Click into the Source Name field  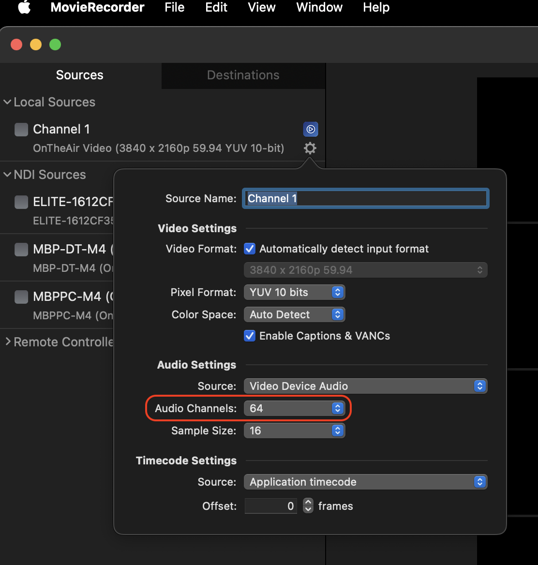[365, 198]
